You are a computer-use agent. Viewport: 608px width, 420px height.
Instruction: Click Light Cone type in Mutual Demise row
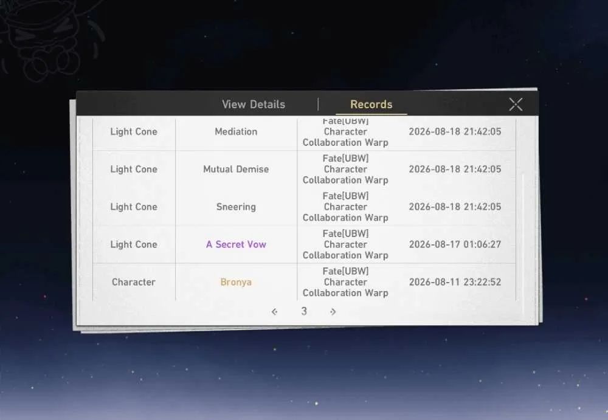point(134,169)
